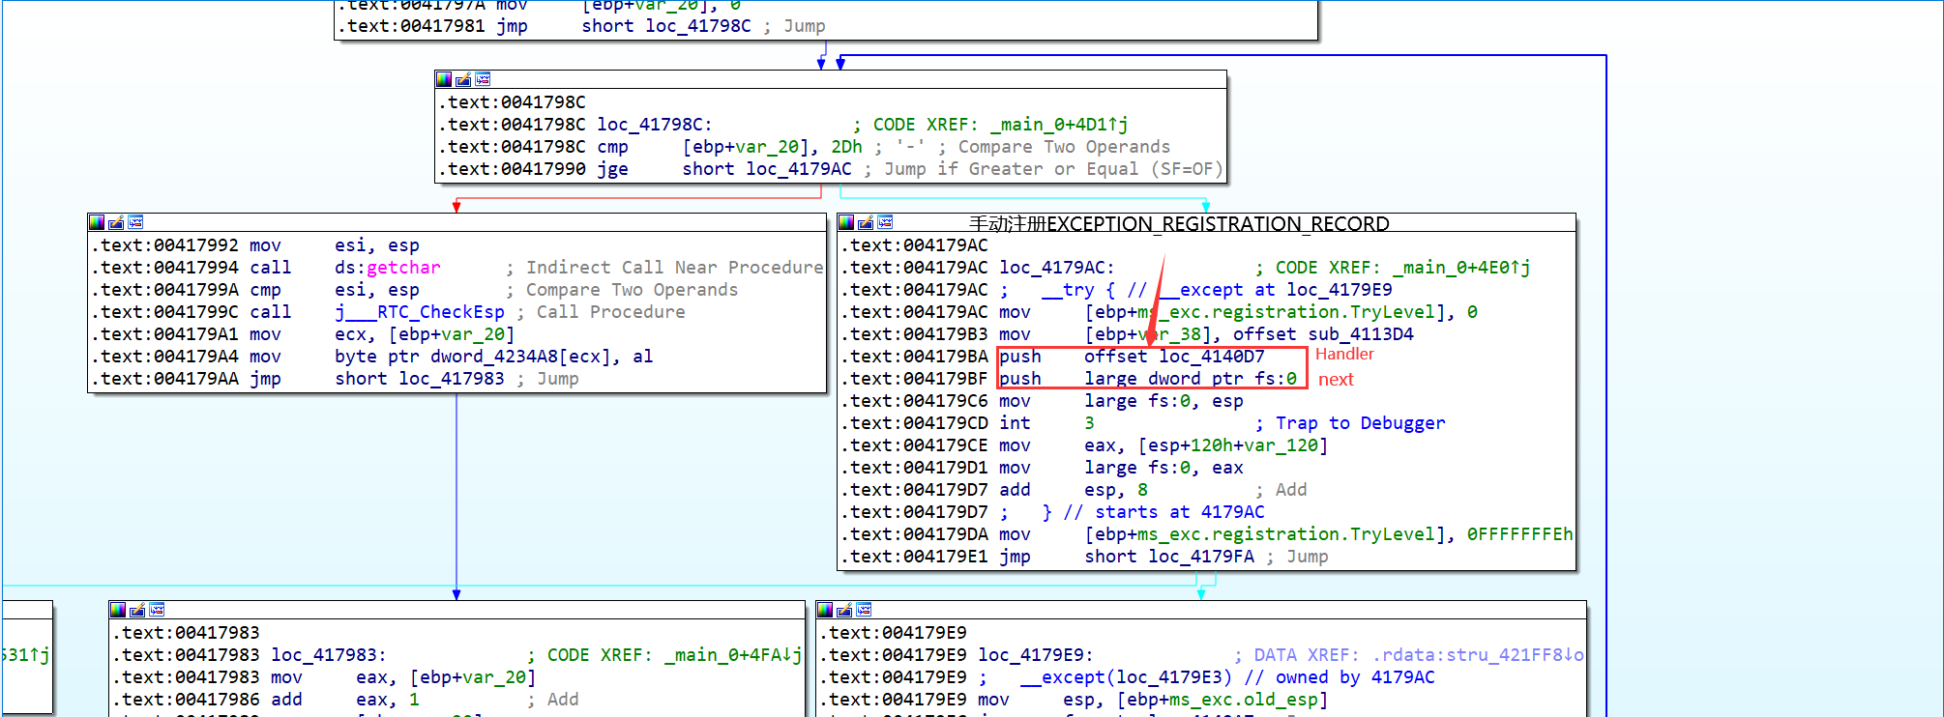Click the sub_4113D4 offset reference

(x=1361, y=334)
